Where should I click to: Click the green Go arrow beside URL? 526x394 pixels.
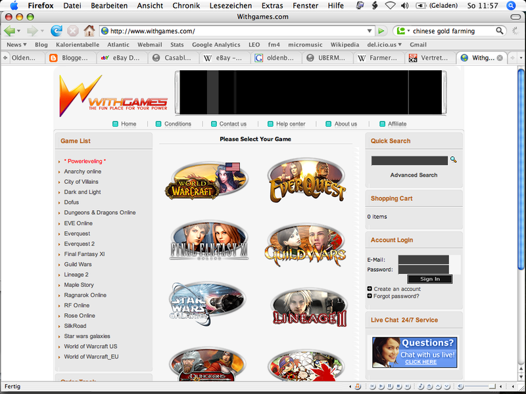point(381,31)
